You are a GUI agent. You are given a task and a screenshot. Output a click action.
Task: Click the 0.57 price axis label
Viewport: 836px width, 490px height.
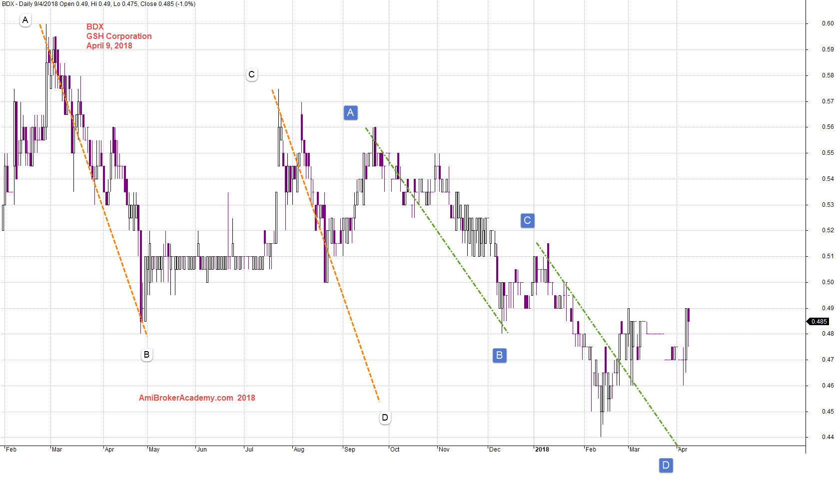[x=828, y=101]
